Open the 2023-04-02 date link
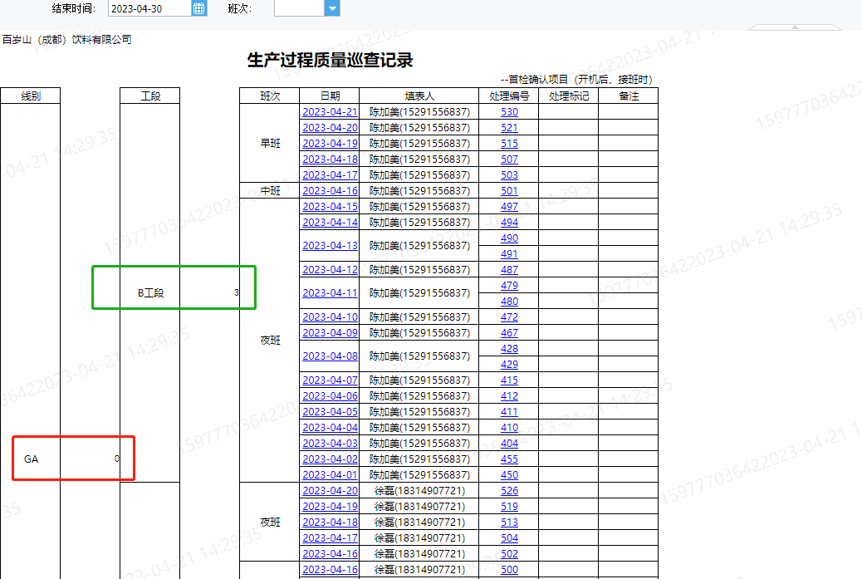Viewport: 862px width, 579px height. [x=330, y=459]
